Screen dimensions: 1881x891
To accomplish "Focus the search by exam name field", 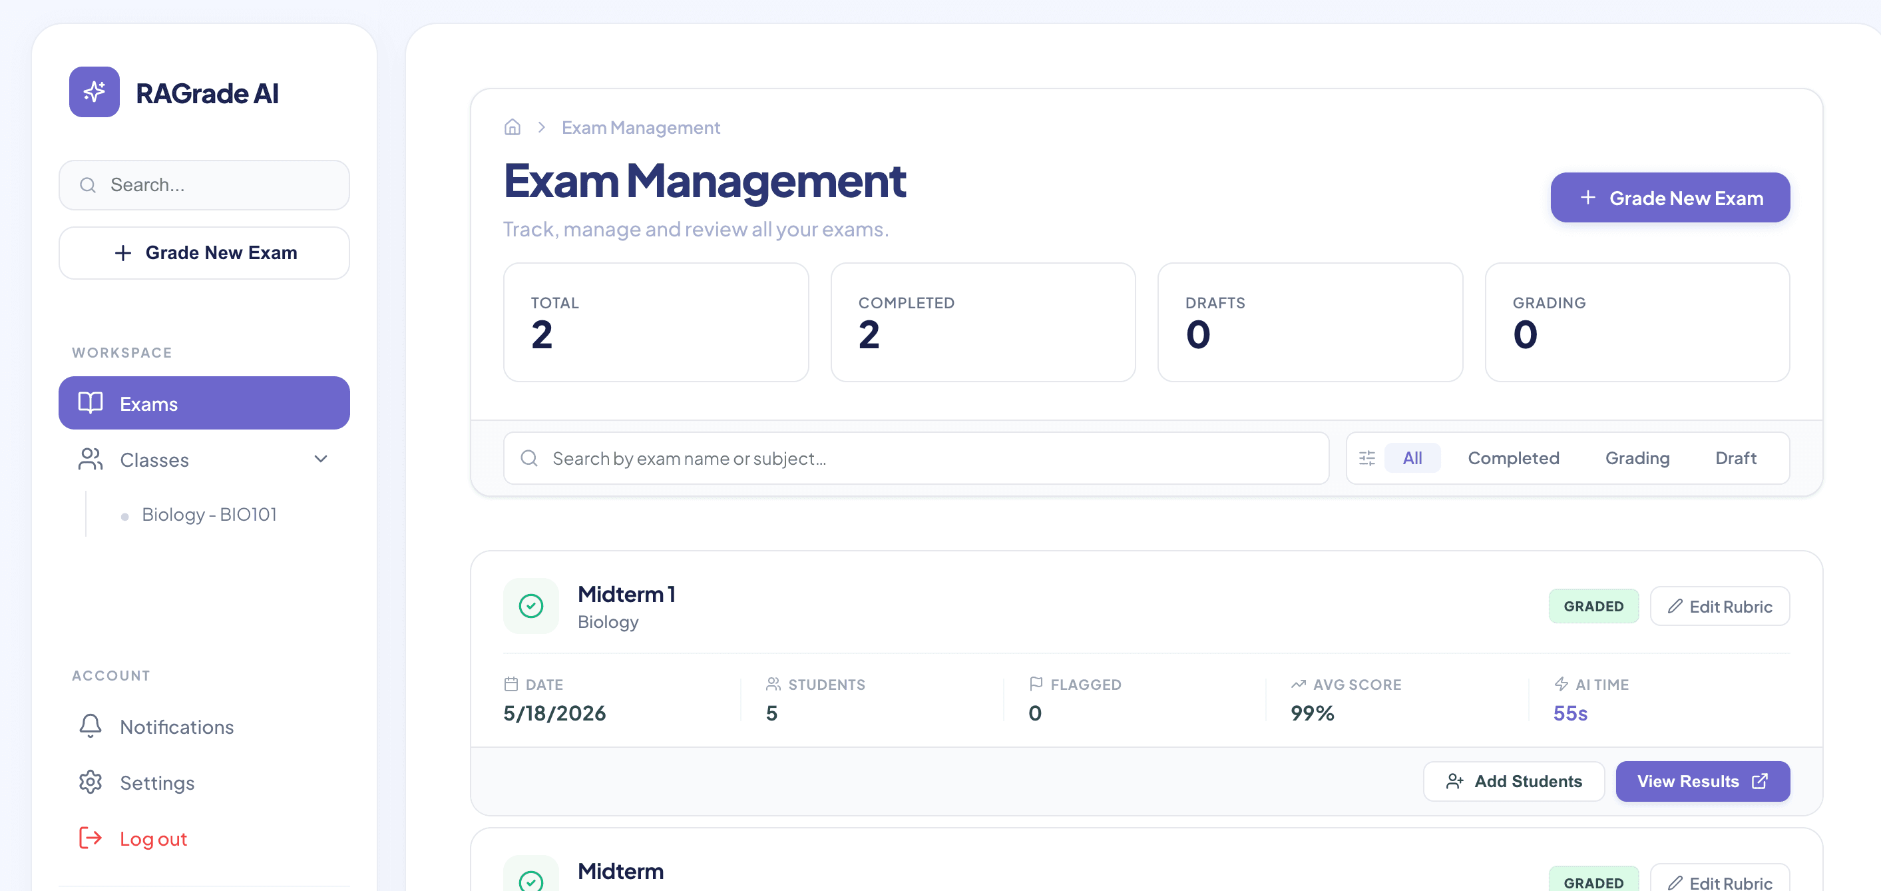I will pos(916,458).
